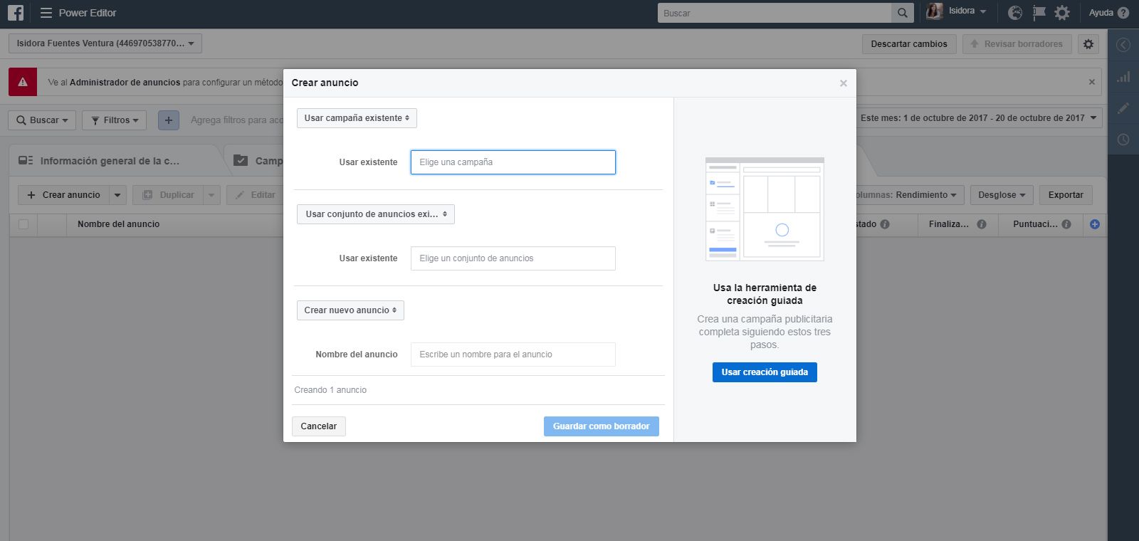1139x541 pixels.
Task: Click the flag pages icon
Action: (x=1039, y=13)
